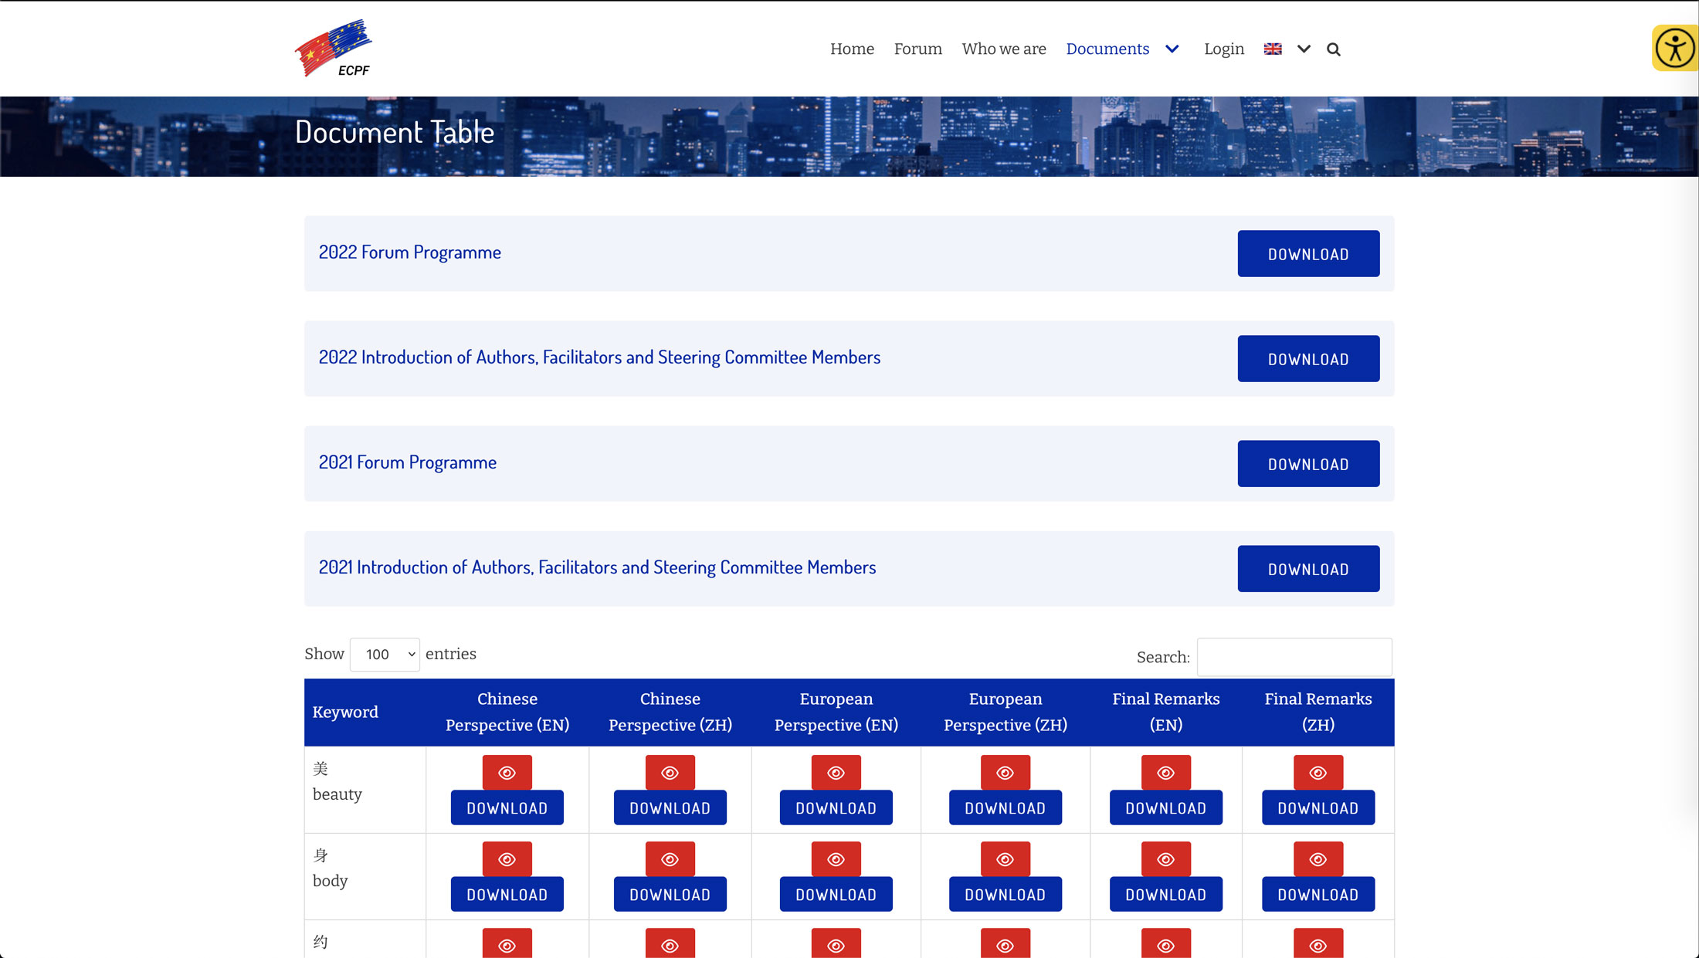This screenshot has height=958, width=1699.
Task: Download the 2022 Forum Programme
Action: click(x=1308, y=253)
